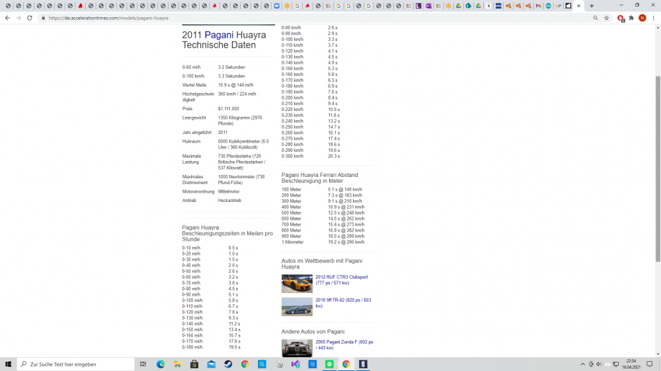Open the page zoom magnifier icon
Image resolution: width=661 pixels, height=371 pixels.
coord(596,18)
